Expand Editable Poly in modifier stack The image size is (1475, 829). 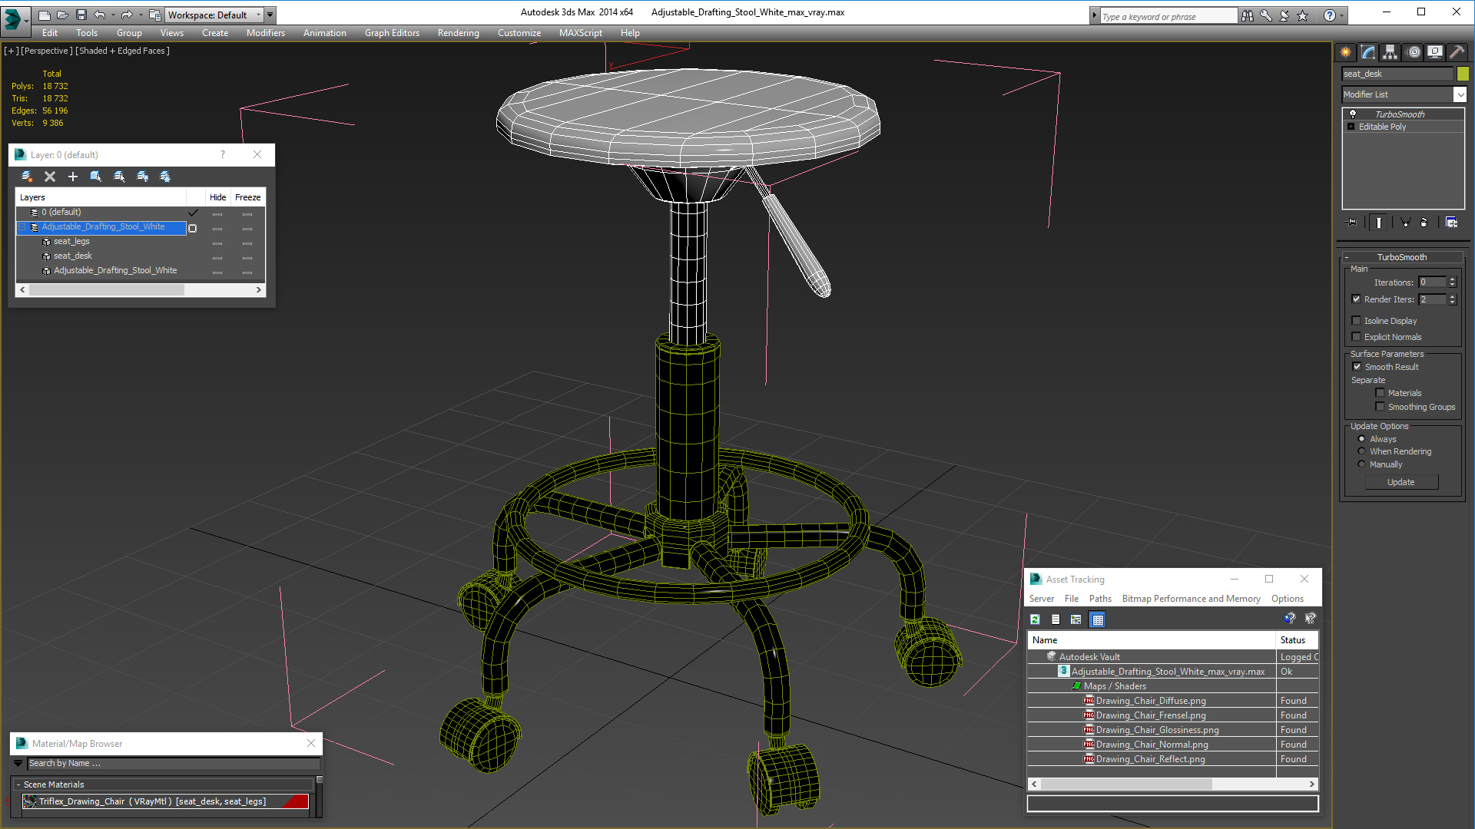1351,127
